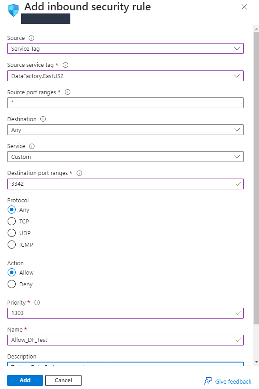Screen dimensions: 259x389
Task: Click the Destination info icon
Action: point(43,119)
